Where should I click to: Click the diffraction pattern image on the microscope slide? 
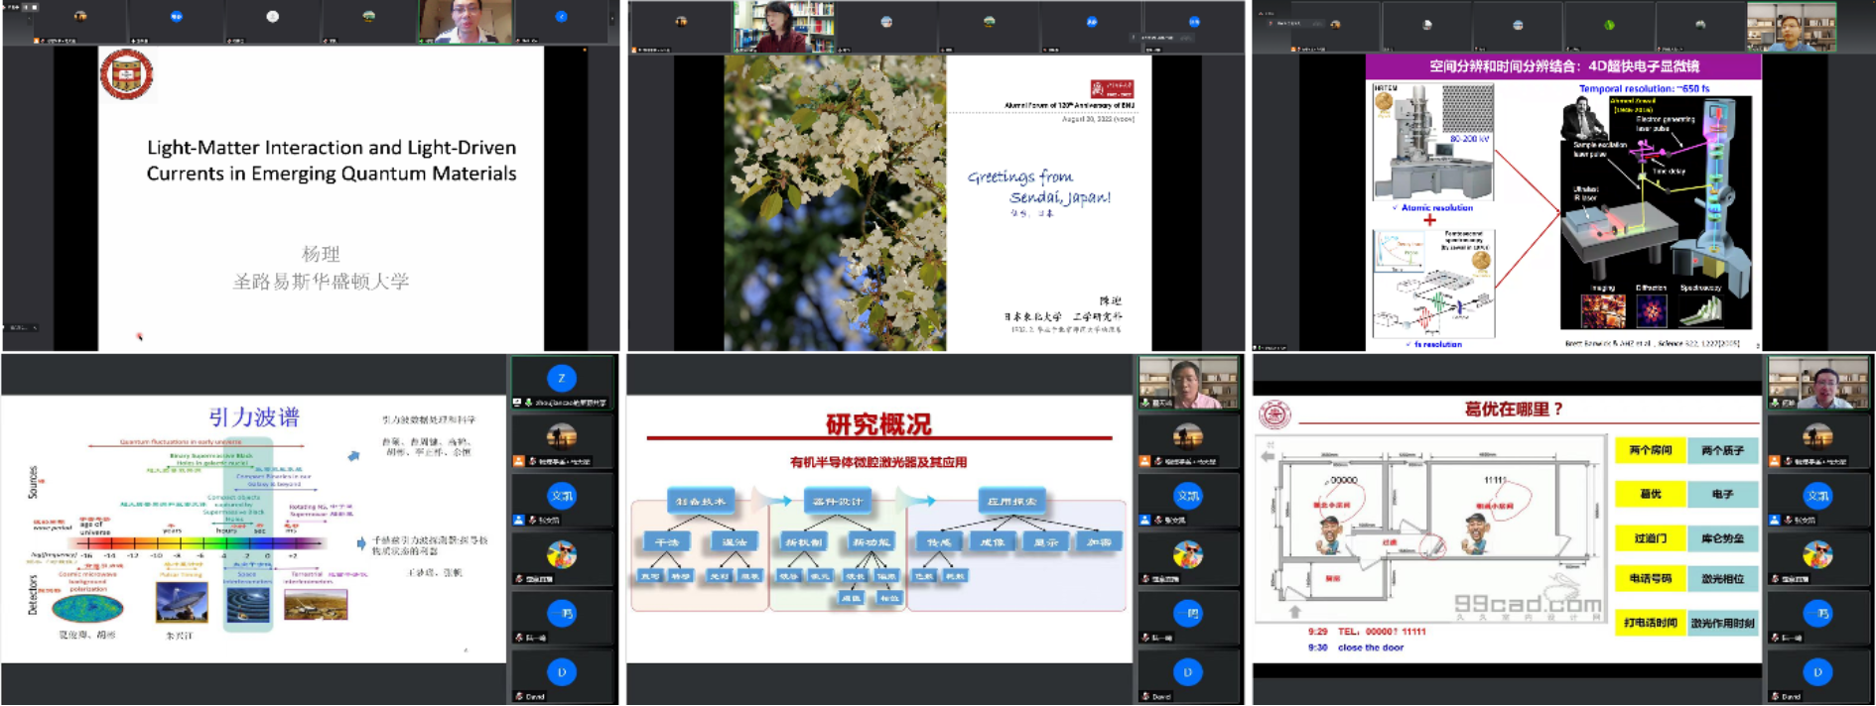(x=1651, y=311)
